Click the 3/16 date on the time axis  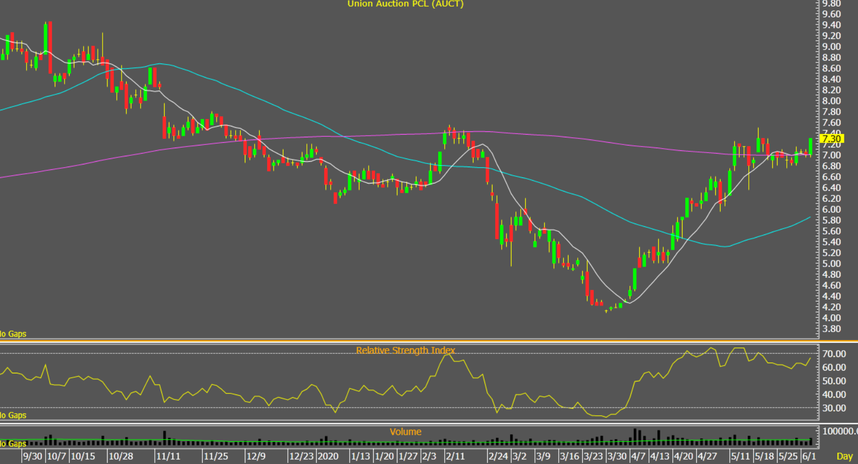click(x=570, y=456)
